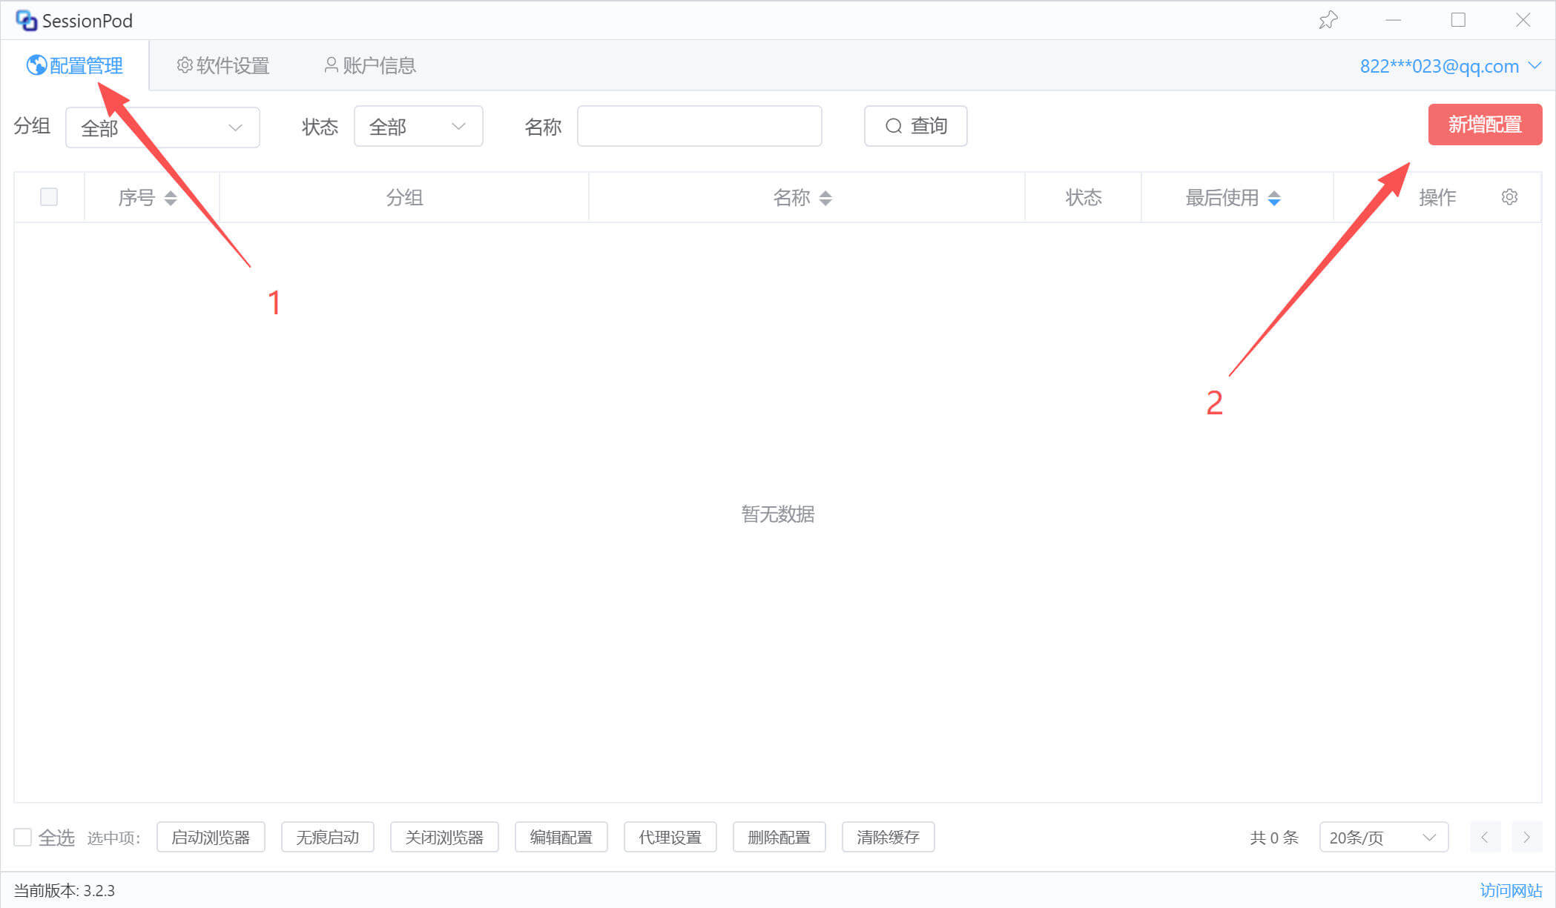Image resolution: width=1556 pixels, height=908 pixels.
Task: Go to previous page arrow
Action: coord(1485,838)
